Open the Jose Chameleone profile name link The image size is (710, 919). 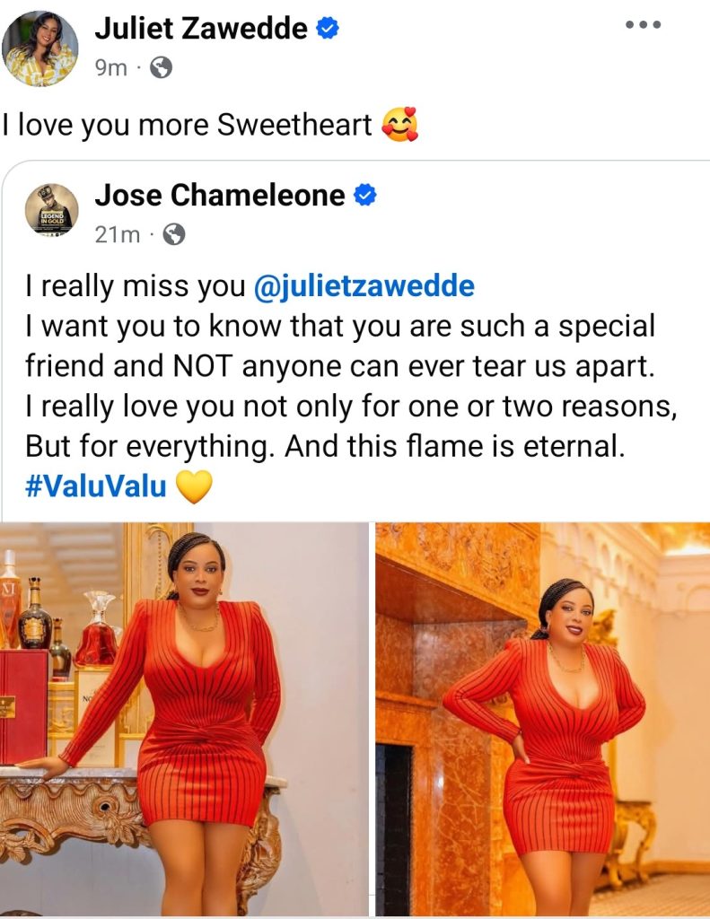pos(220,195)
